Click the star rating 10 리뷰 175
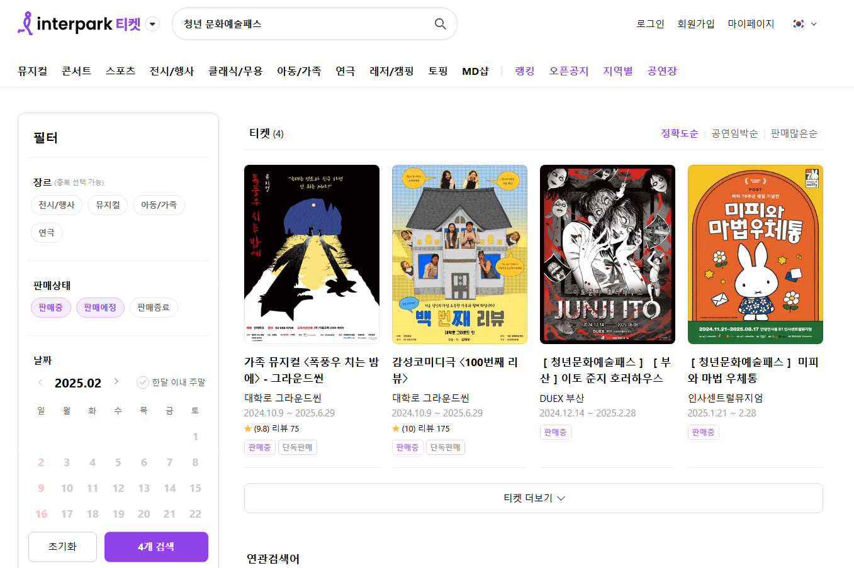The width and height of the screenshot is (854, 568). pos(420,428)
